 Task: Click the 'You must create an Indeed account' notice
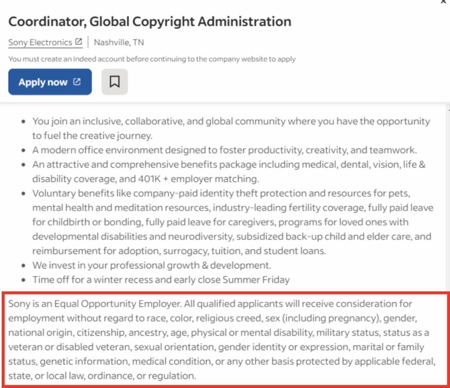pyautogui.click(x=152, y=59)
